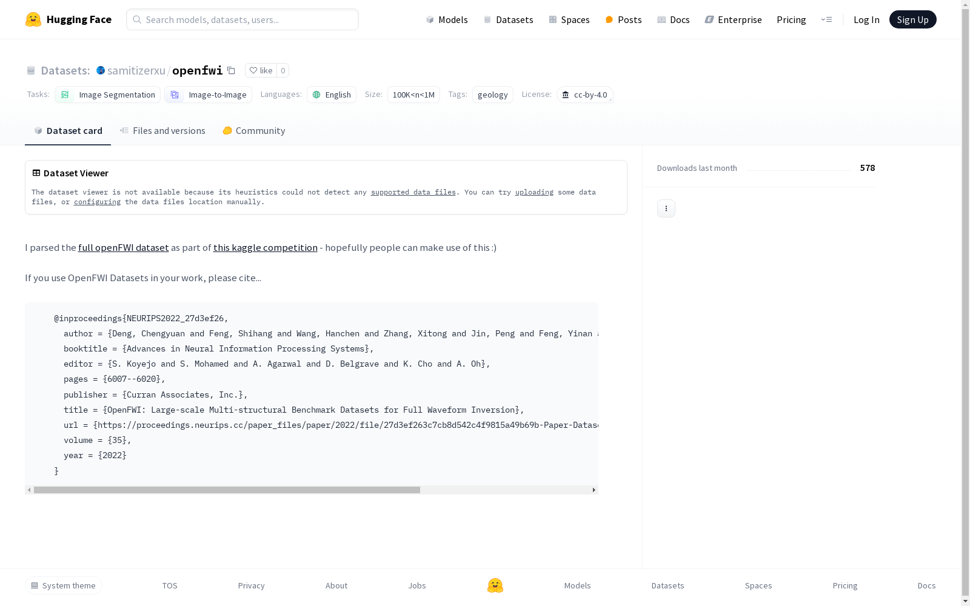Open the System theme selector

(63, 585)
